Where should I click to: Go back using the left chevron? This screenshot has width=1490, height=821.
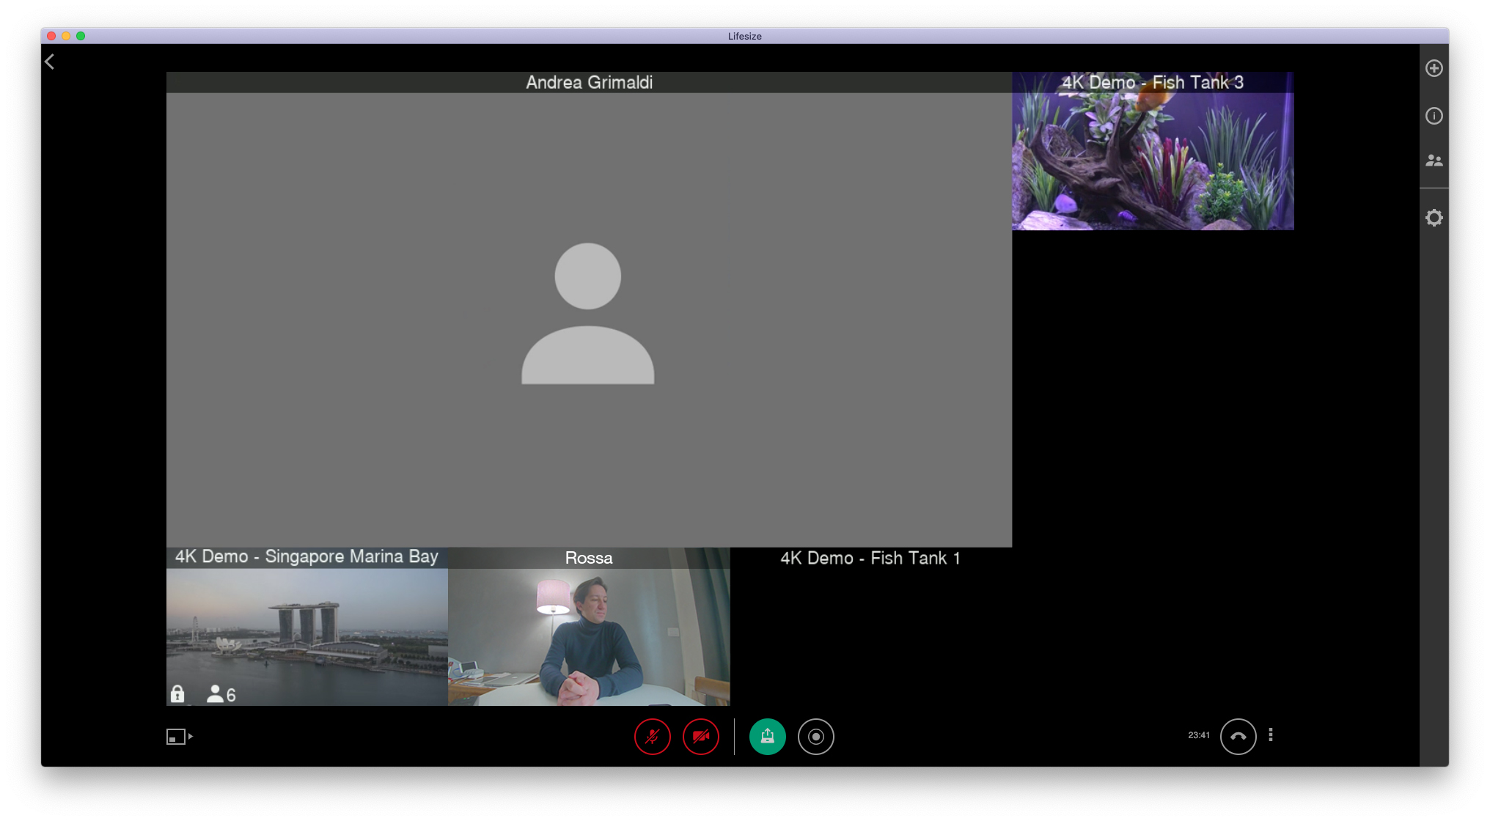[50, 62]
